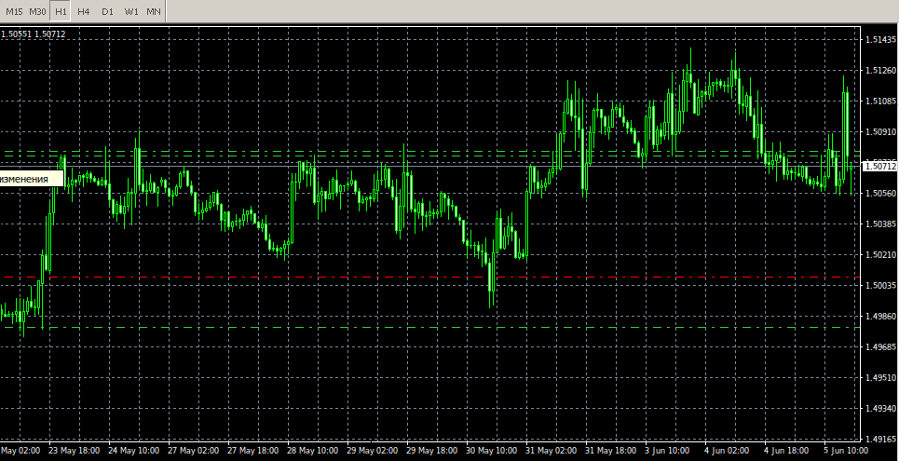Click price scale value 1.49340
Screen dimensions: 899x461
[x=880, y=408]
